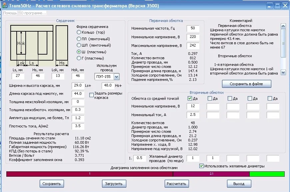This screenshot has width=290, height=192.
Task: Click the Загрузить button
Action: click(114, 184)
